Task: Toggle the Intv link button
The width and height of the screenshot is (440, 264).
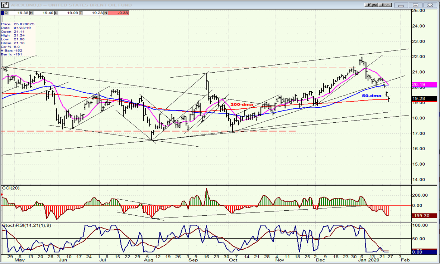Action: [x=386, y=5]
